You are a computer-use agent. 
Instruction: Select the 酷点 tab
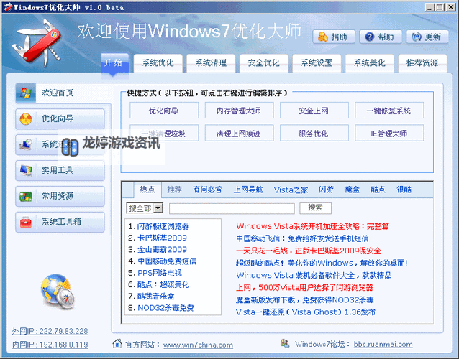tap(378, 190)
